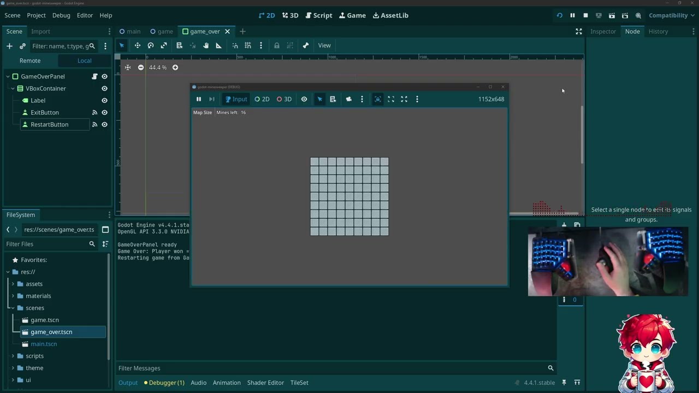Switch to 3D workspace
Screen dimensions: 699x393
(290, 15)
